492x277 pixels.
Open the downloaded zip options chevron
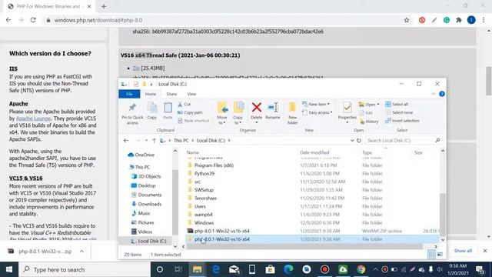[81, 252]
